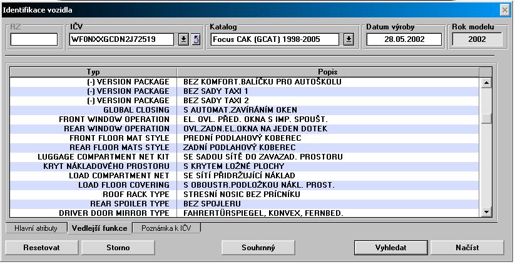Click the Popis column header
This screenshot has height=264, width=515.
coord(328,72)
